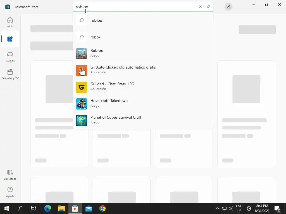The height and width of the screenshot is (214, 286).
Task: Launch Microsoft Edge from taskbar
Action: coord(48,208)
